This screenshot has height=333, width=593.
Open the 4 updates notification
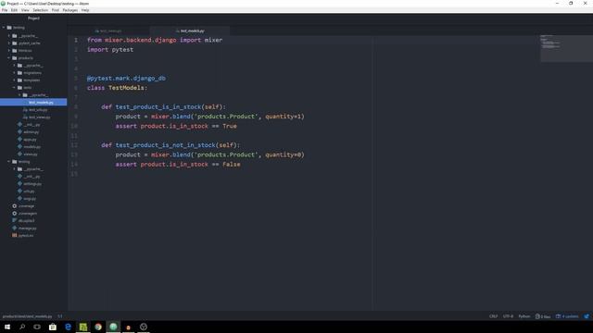[567, 316]
